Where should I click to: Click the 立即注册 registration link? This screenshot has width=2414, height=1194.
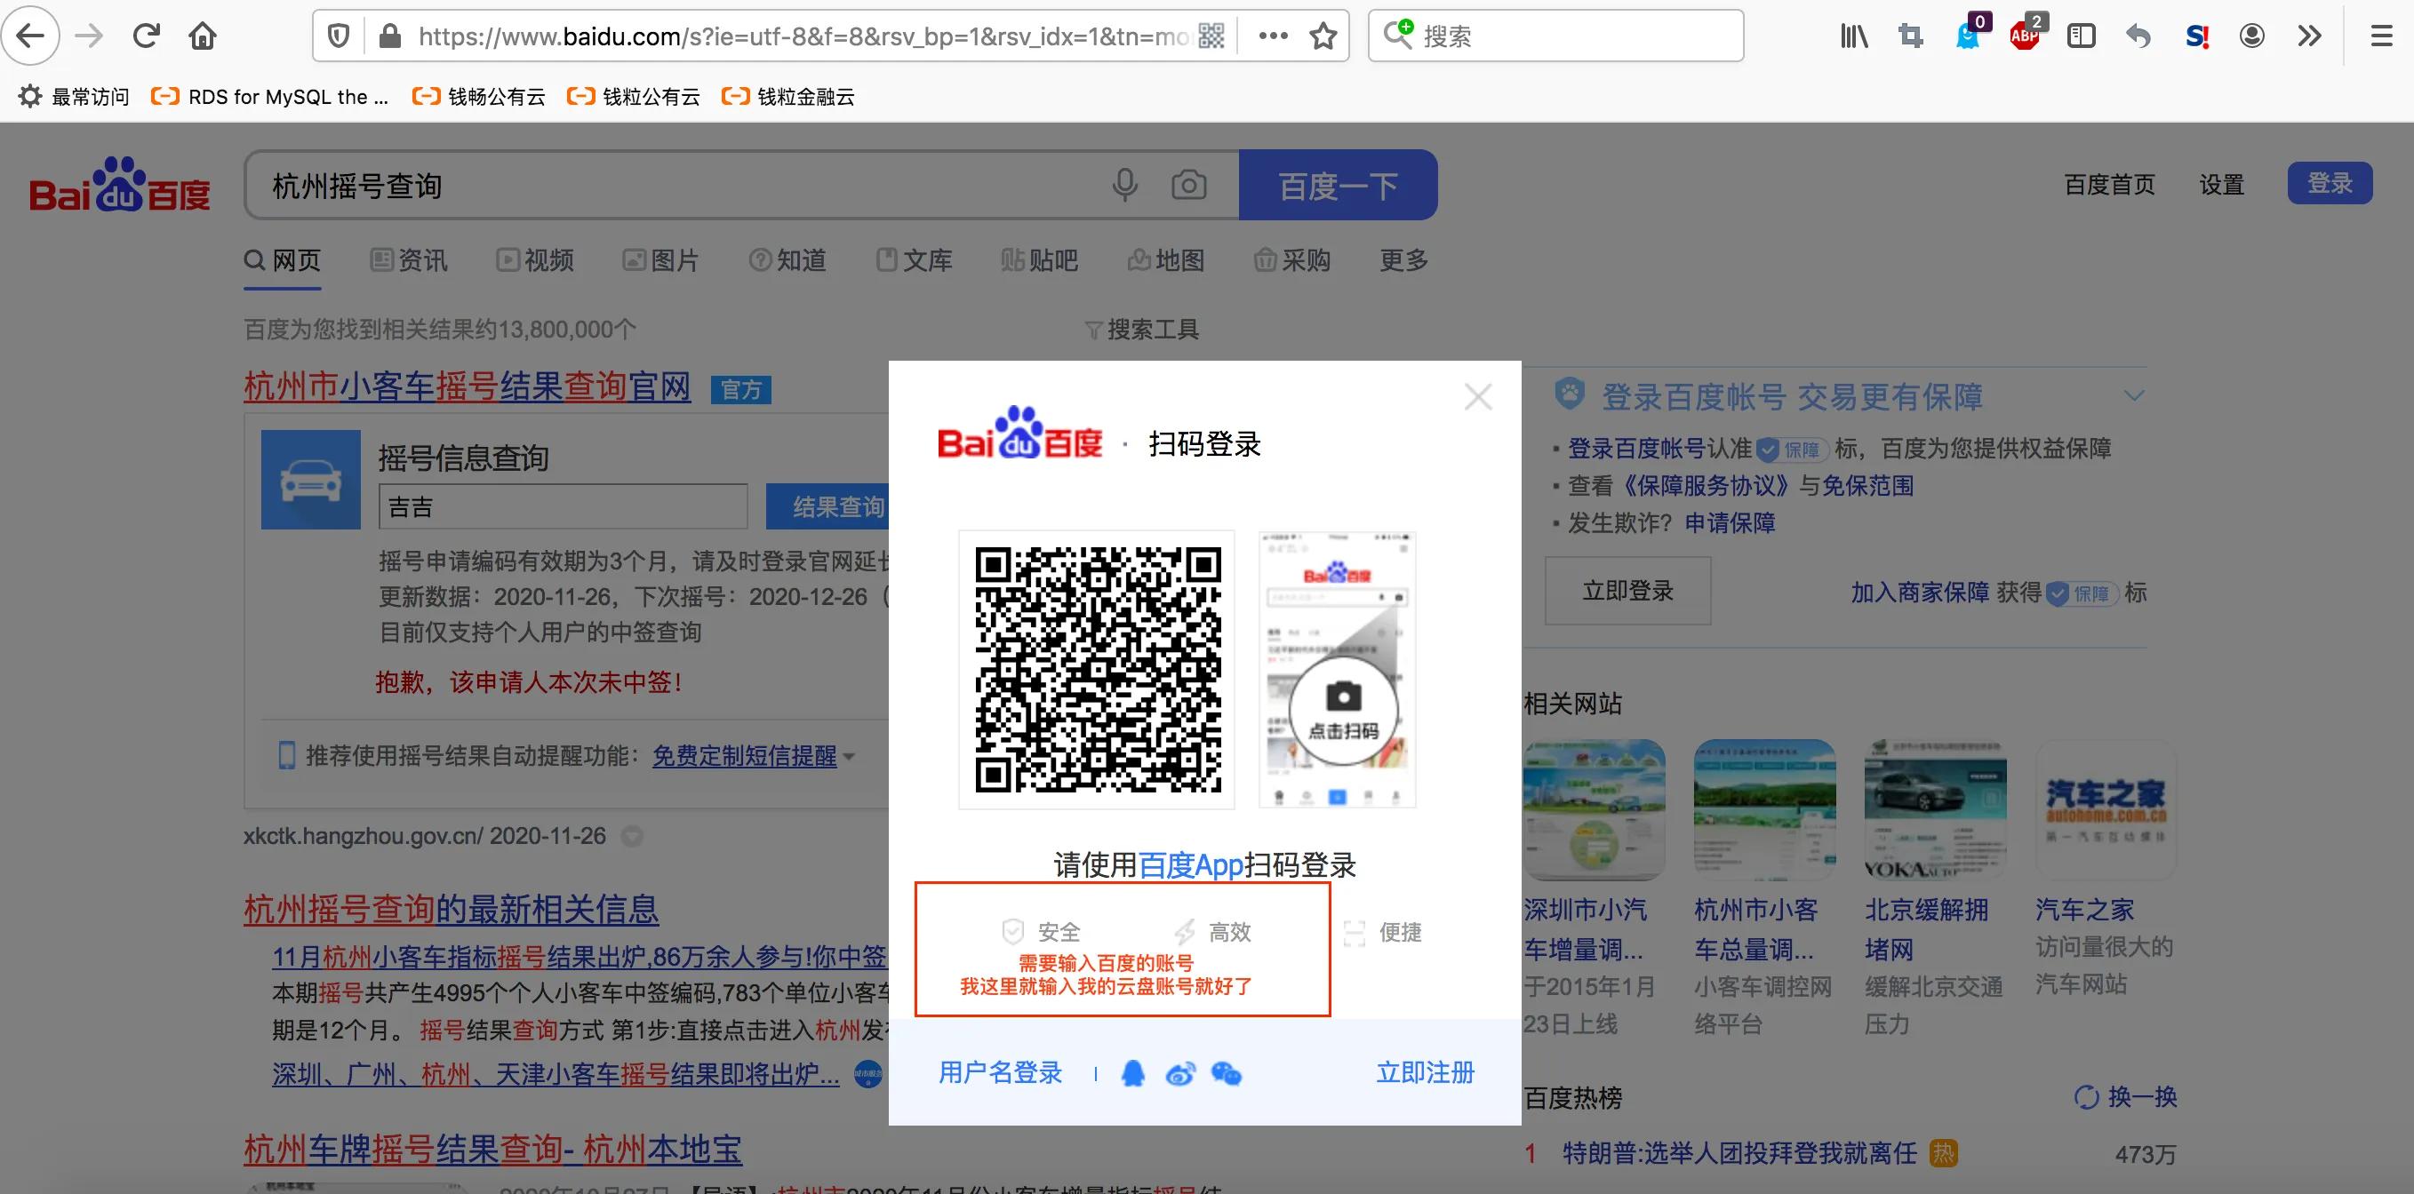(x=1425, y=1072)
